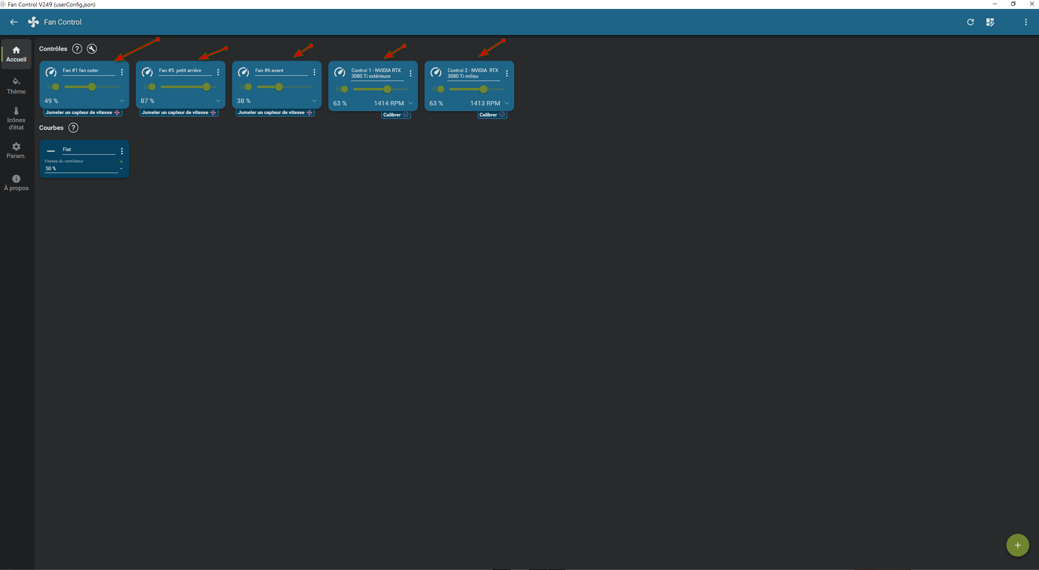
Task: Expand the Fan #1 fan coter card chevron
Action: click(122, 101)
